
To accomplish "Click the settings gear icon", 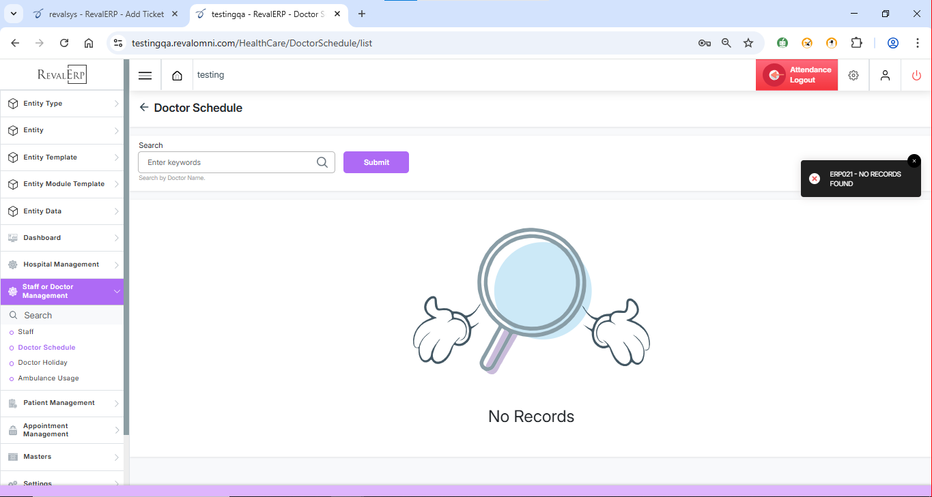I will pos(853,76).
